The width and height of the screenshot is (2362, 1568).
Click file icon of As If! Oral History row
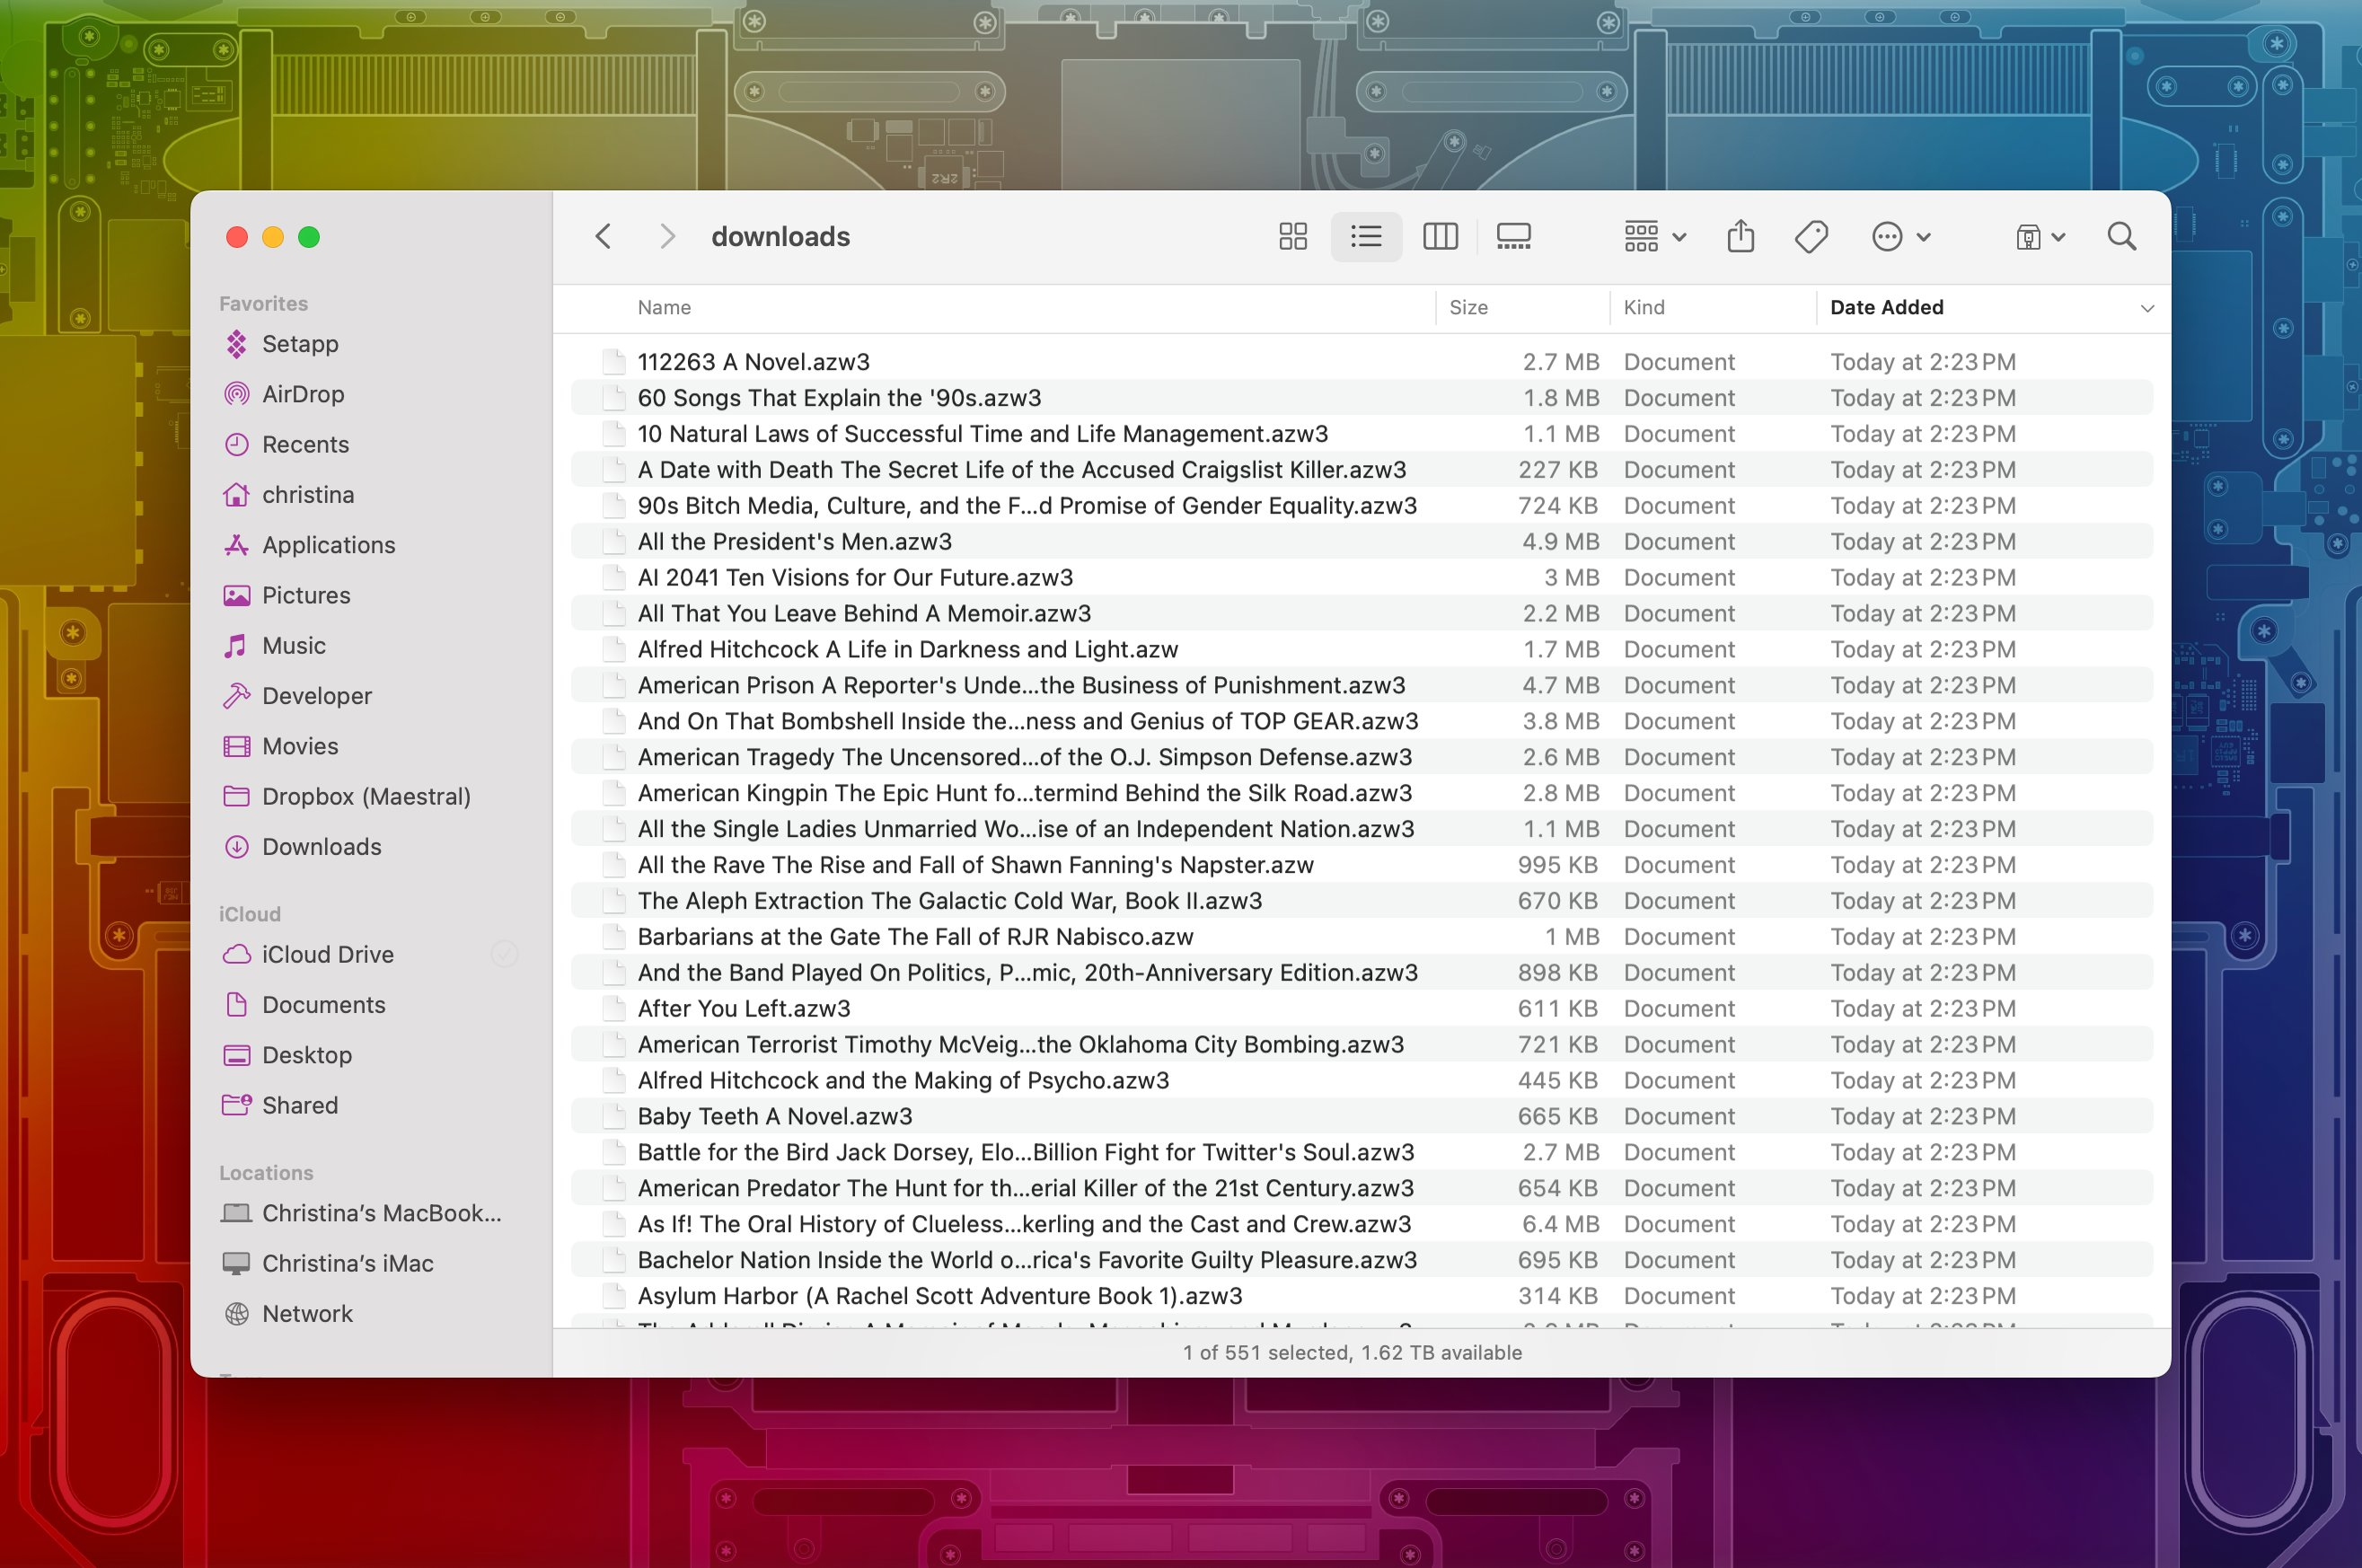coord(614,1224)
